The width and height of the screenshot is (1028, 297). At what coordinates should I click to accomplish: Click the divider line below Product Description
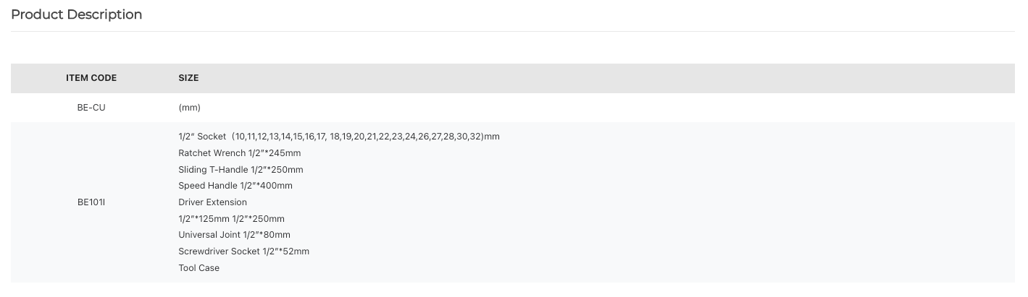pos(513,31)
